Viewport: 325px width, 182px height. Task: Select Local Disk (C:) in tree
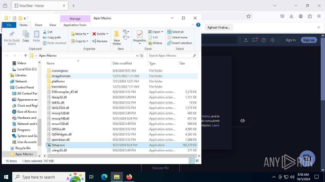pos(24,69)
